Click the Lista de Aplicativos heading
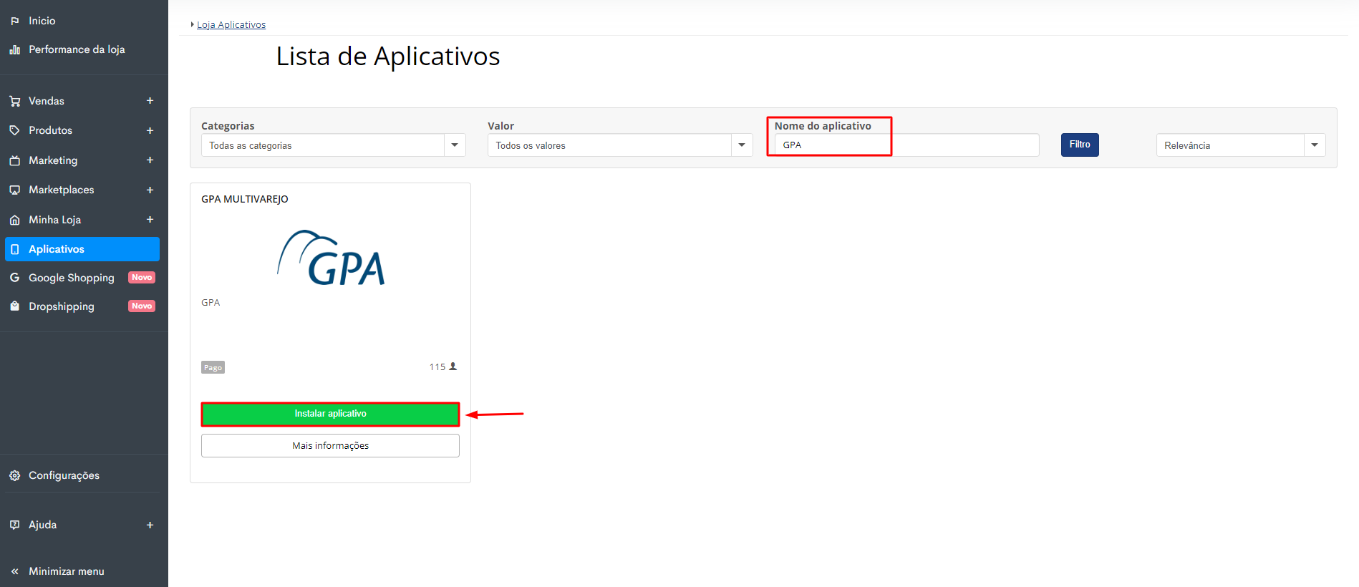1359x587 pixels. pos(388,56)
